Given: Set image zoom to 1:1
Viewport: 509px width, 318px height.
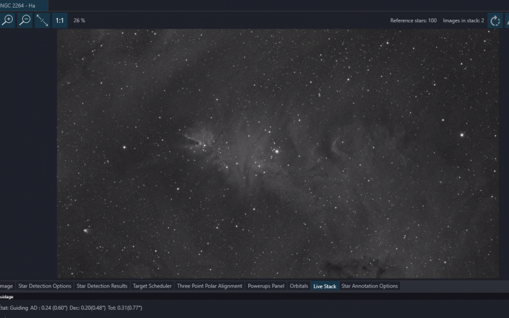Looking at the screenshot, I should pyautogui.click(x=60, y=20).
